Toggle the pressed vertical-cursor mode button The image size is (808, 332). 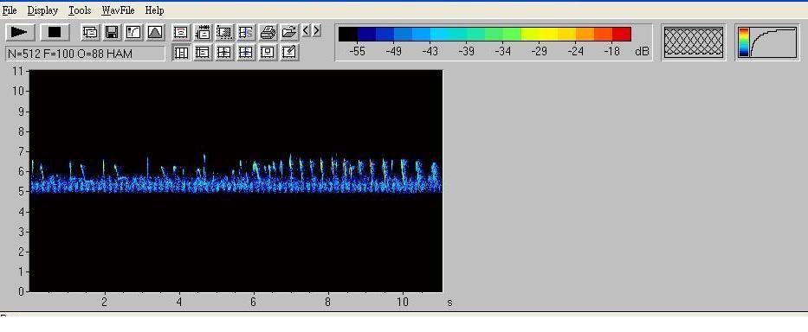click(181, 52)
